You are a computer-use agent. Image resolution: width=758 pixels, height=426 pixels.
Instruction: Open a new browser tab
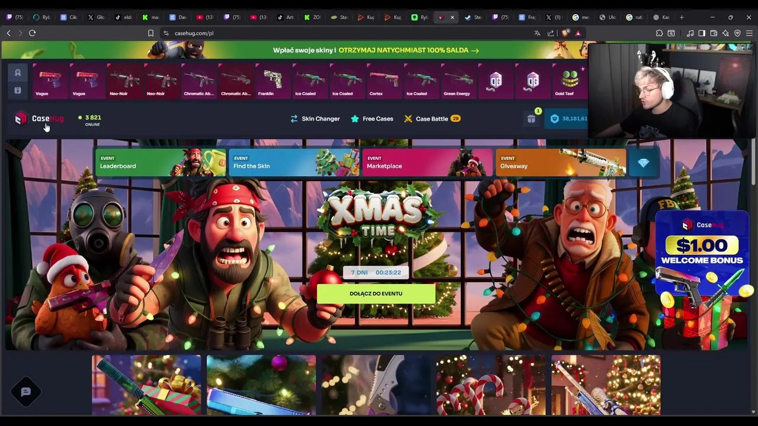coord(682,17)
